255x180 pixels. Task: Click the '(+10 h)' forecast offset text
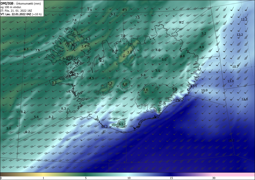pyautogui.click(x=37, y=14)
